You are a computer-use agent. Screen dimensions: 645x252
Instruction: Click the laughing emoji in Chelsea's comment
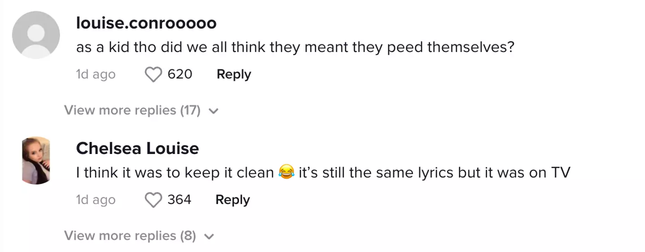pos(286,173)
